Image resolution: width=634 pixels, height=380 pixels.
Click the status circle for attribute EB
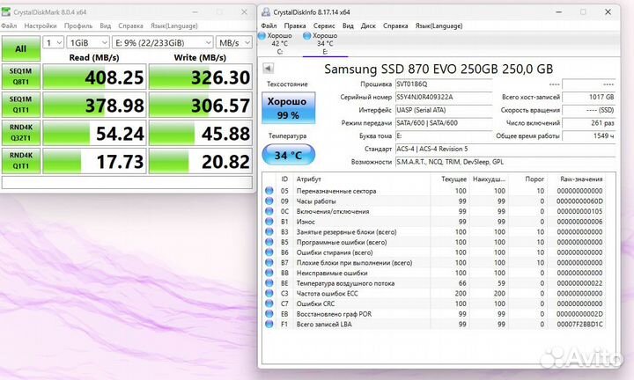(269, 314)
